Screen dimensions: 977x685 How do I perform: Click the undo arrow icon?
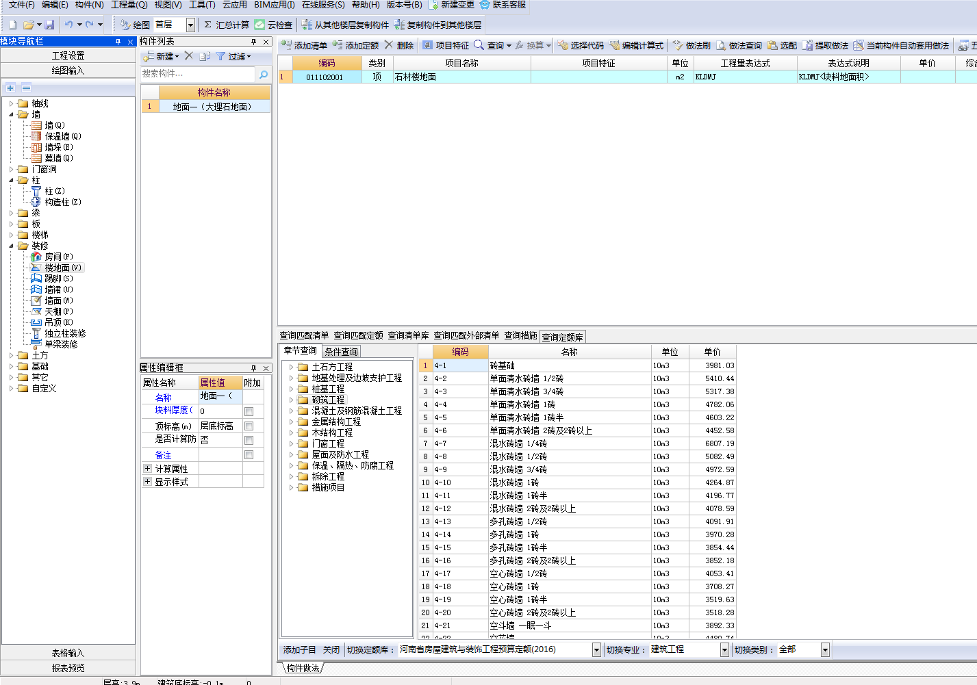(68, 25)
